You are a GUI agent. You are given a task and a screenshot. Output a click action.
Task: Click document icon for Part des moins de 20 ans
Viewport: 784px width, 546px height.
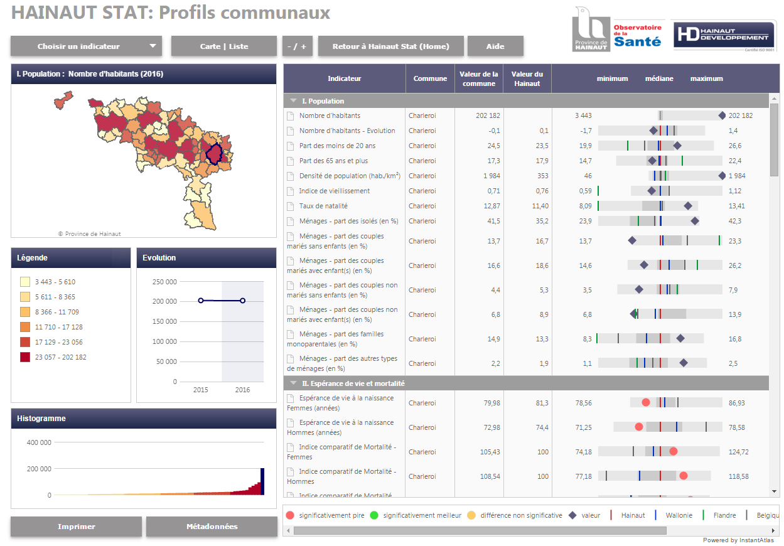click(291, 146)
